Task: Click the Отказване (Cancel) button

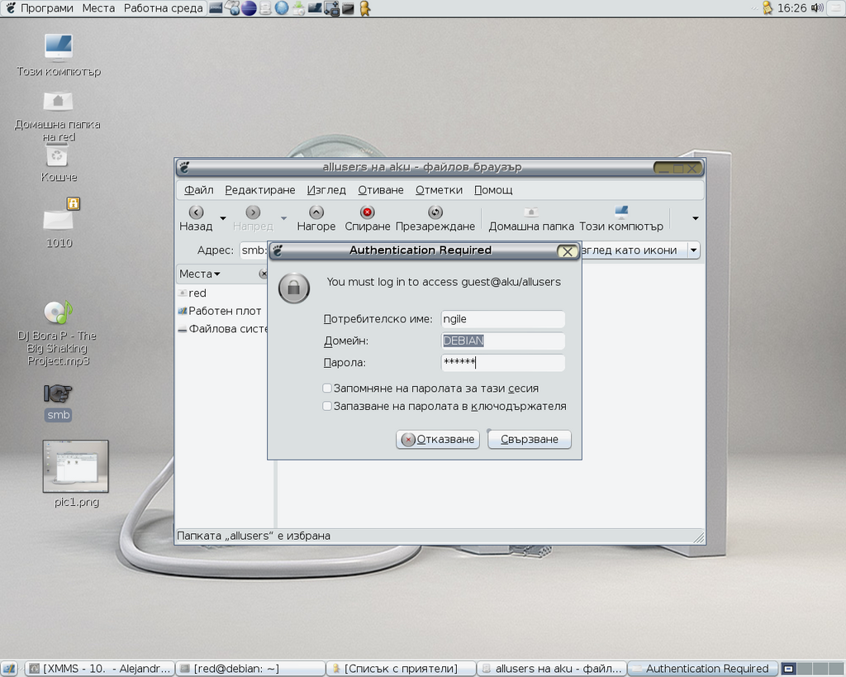Action: pyautogui.click(x=438, y=440)
